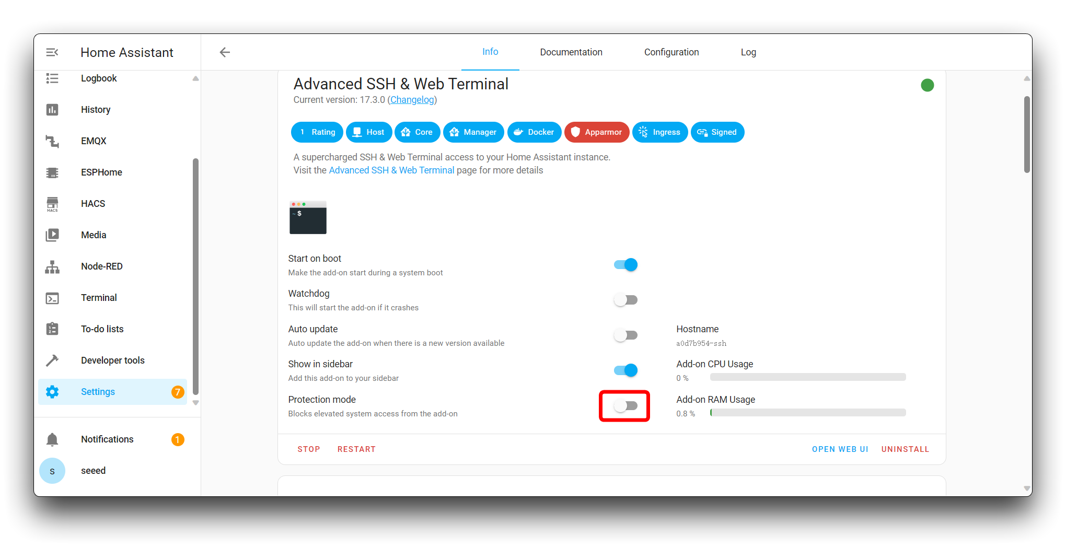Click the STOP button
This screenshot has width=1066, height=547.
pos(309,449)
